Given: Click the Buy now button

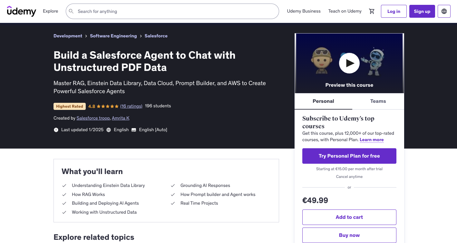Looking at the screenshot, I should [349, 235].
